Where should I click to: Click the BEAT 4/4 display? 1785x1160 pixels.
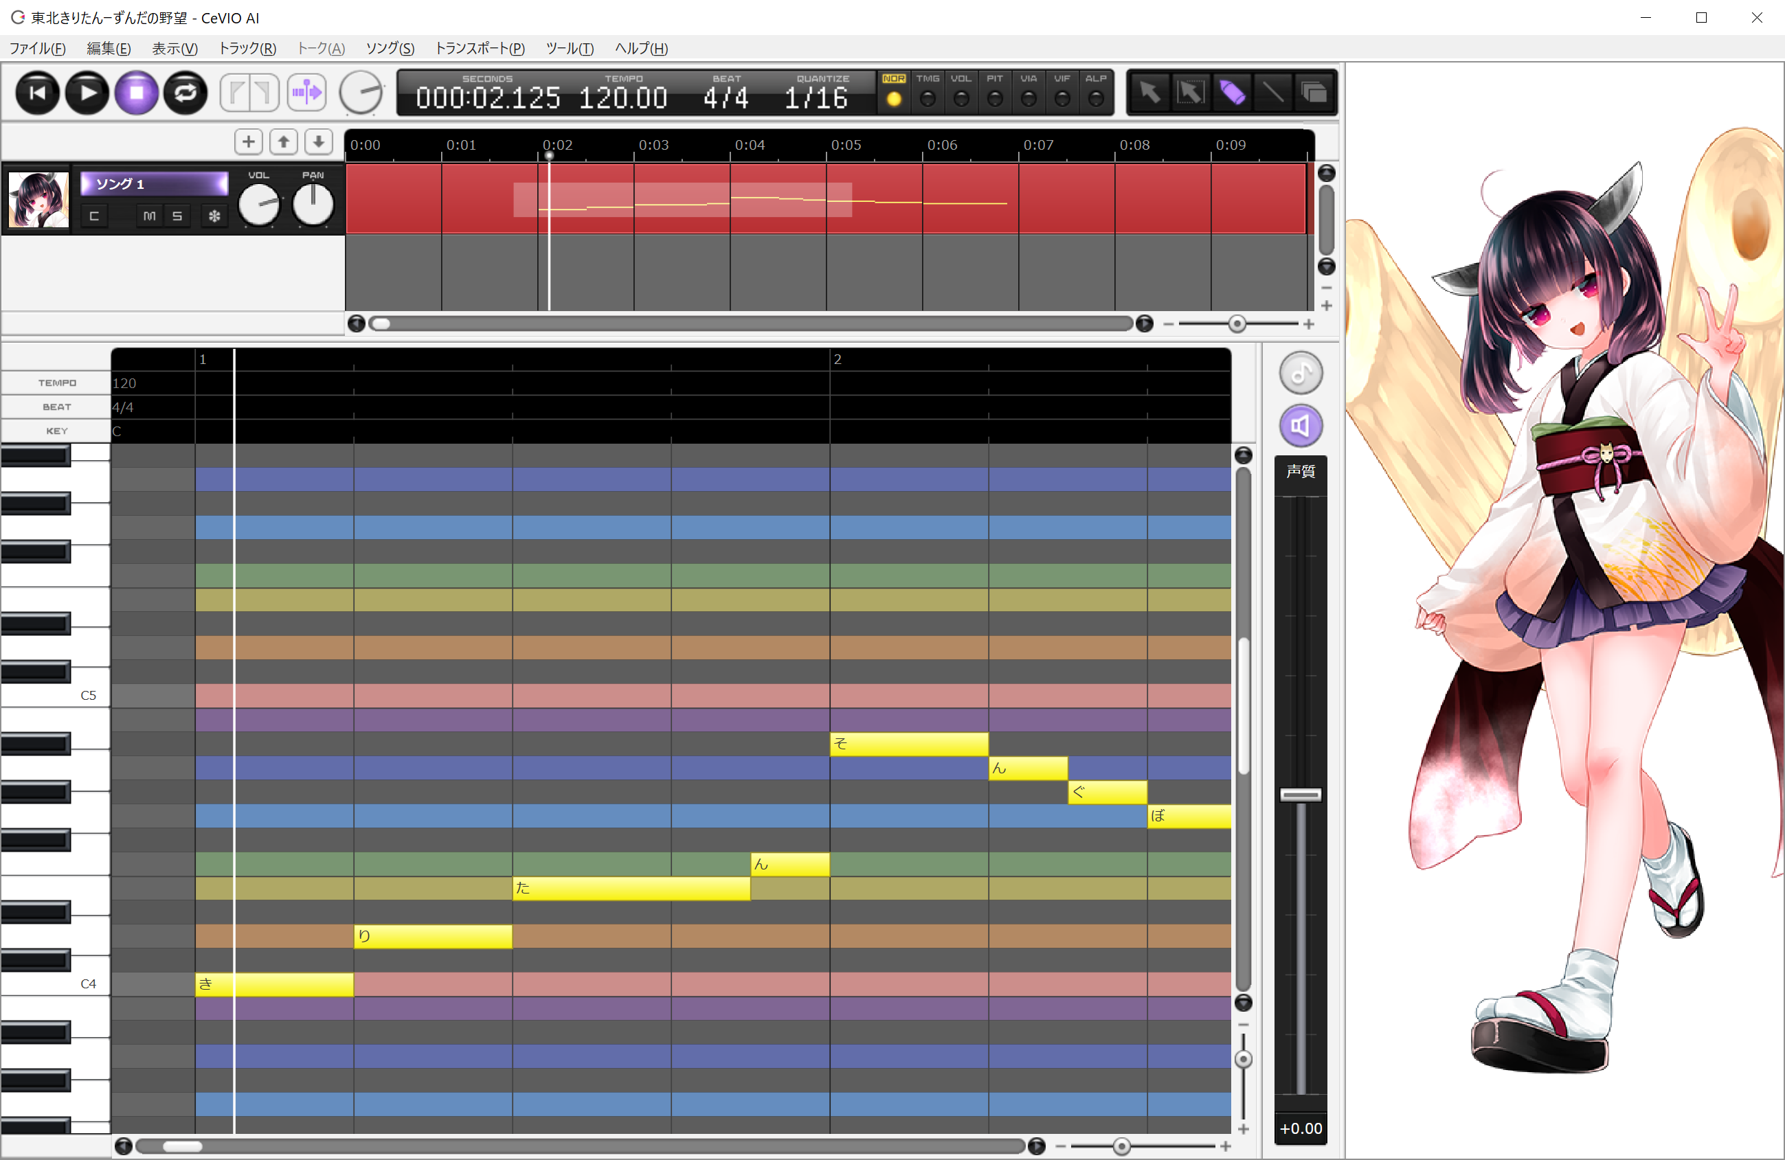726,98
